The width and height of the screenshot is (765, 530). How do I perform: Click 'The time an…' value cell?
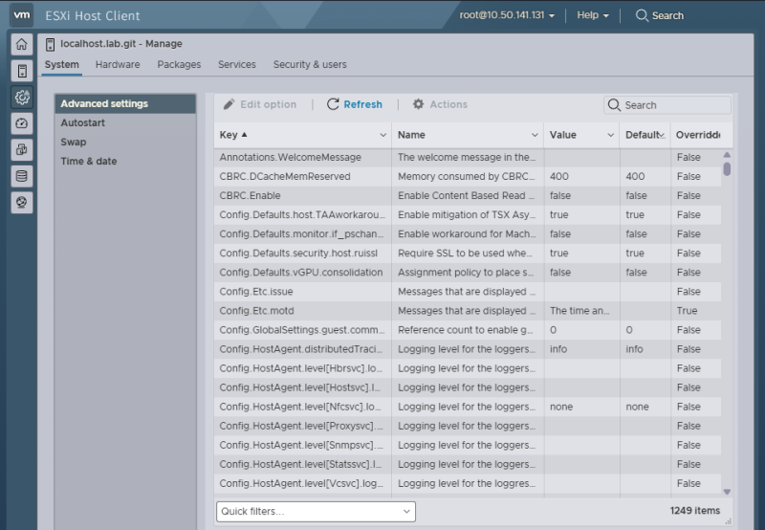(x=579, y=311)
